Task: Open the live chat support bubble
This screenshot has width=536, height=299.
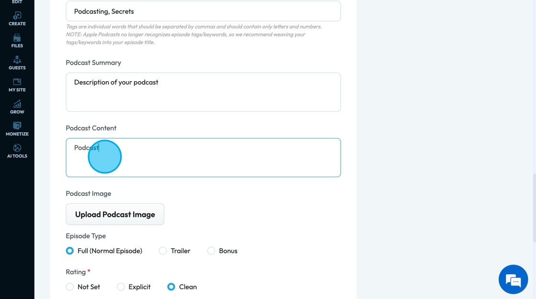Action: click(513, 279)
